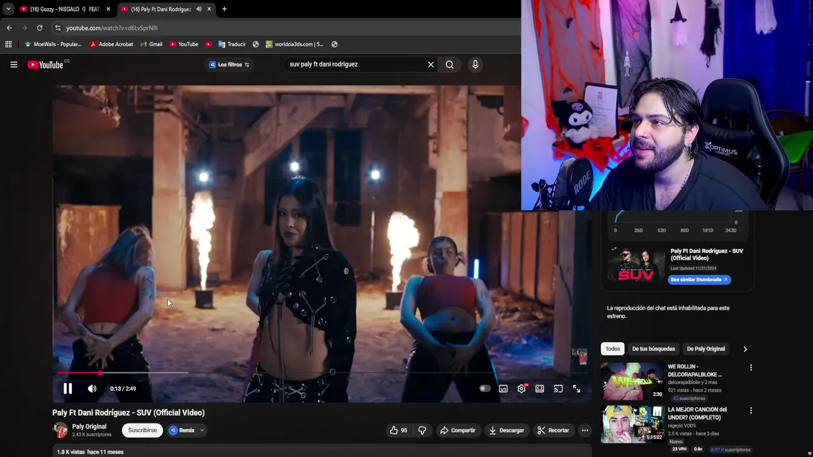This screenshot has height=457, width=813.
Task: Close the Gozzy - NIEGALO tab
Action: [x=108, y=9]
